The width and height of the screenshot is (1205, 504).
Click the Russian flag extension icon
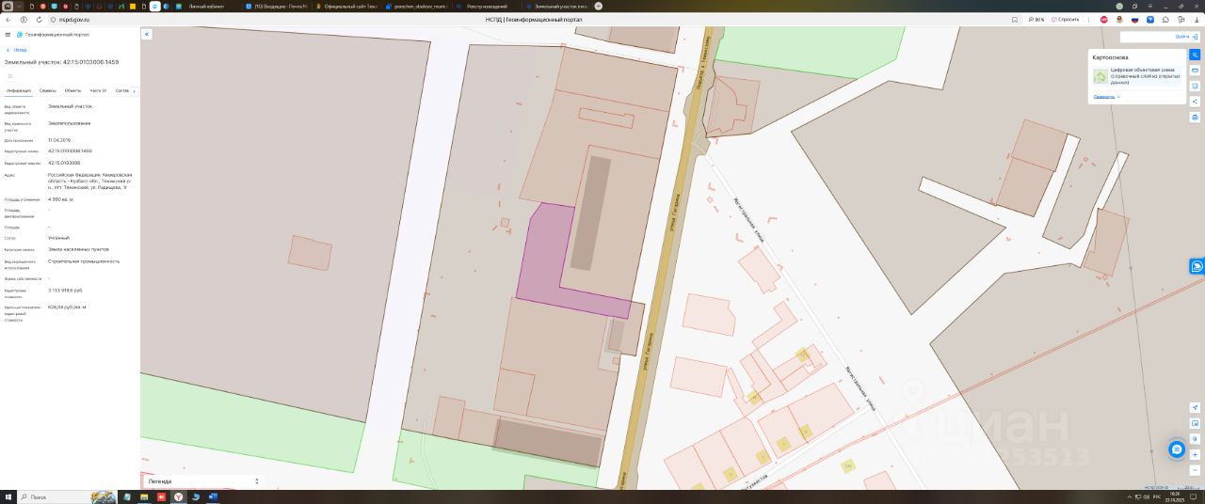pos(1135,19)
